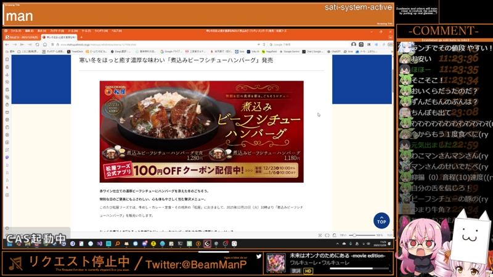This screenshot has width=493, height=277.
Task: Reload the current page
Action: 37,44
